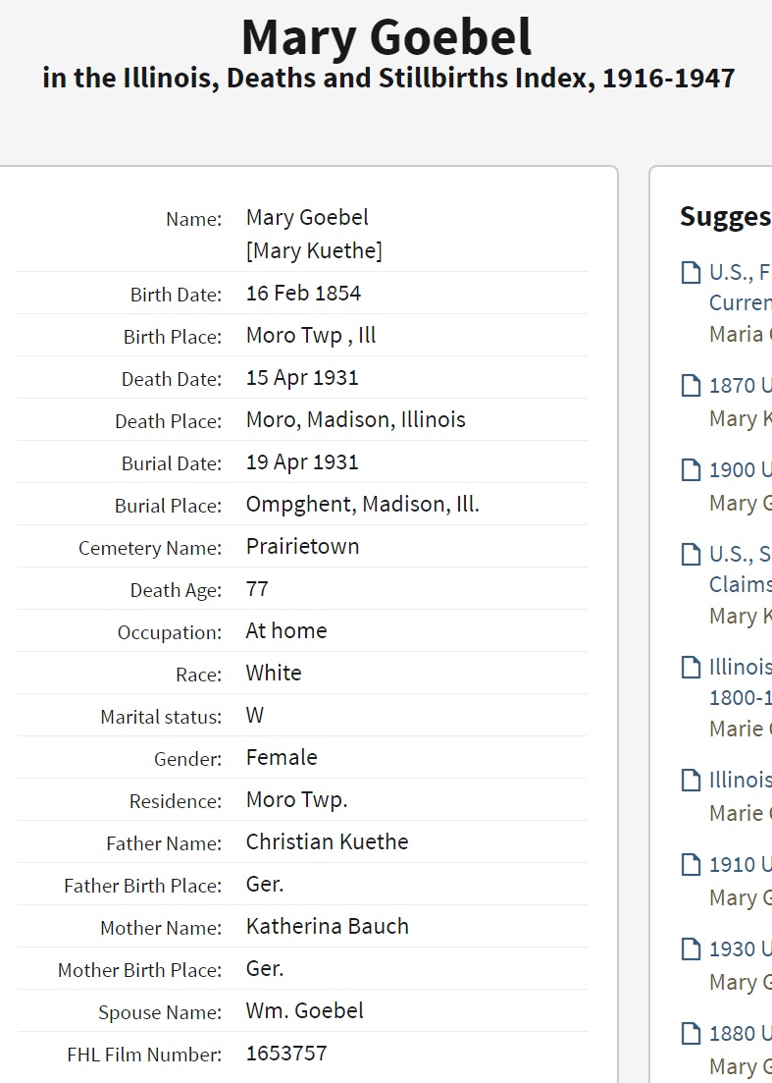Open the 1870 suggested record link
The width and height of the screenshot is (772, 1083).
740,385
